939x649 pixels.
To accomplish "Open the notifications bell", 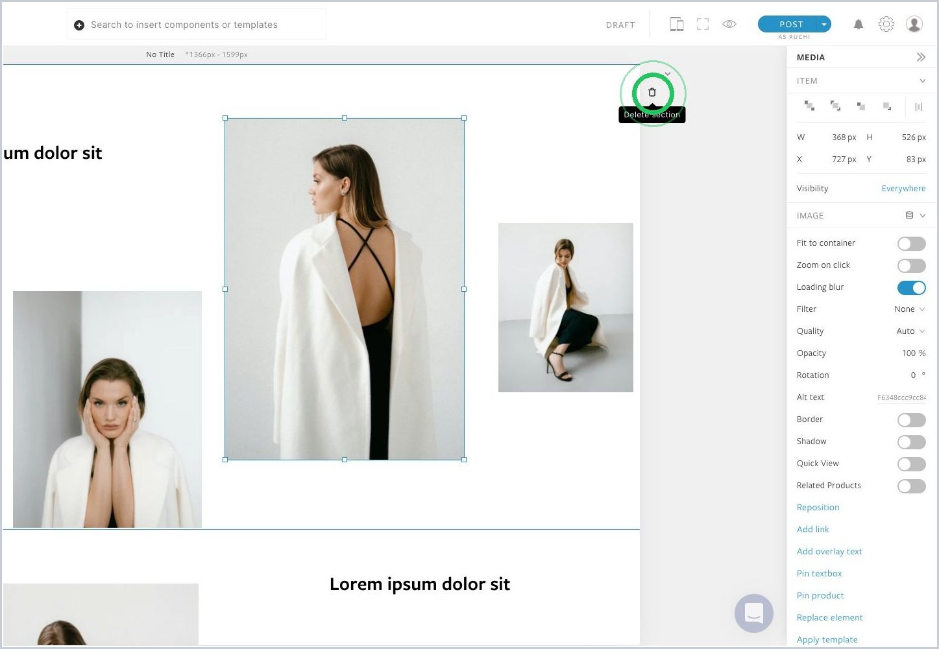I will 859,25.
